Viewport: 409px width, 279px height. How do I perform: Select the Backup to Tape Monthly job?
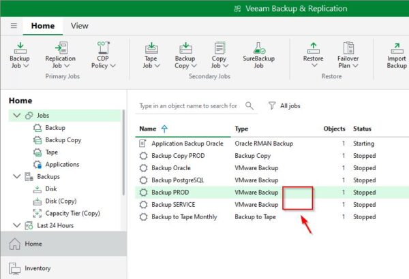click(x=272, y=217)
